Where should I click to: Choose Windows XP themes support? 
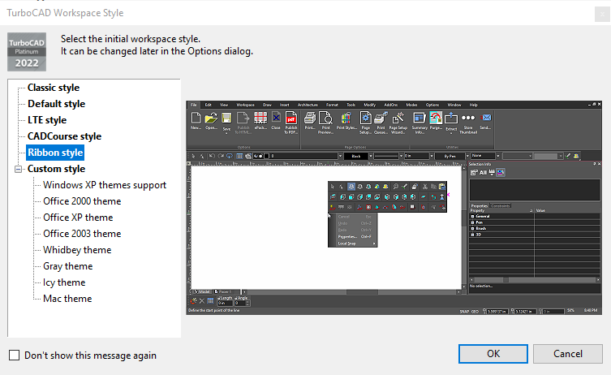105,185
